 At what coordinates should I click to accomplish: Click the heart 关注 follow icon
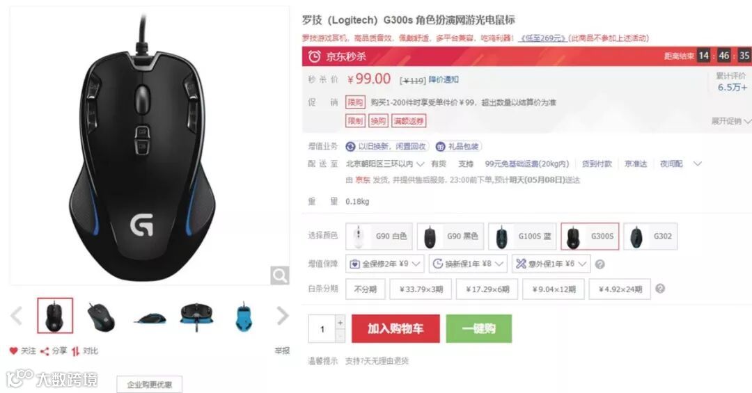click(x=13, y=351)
